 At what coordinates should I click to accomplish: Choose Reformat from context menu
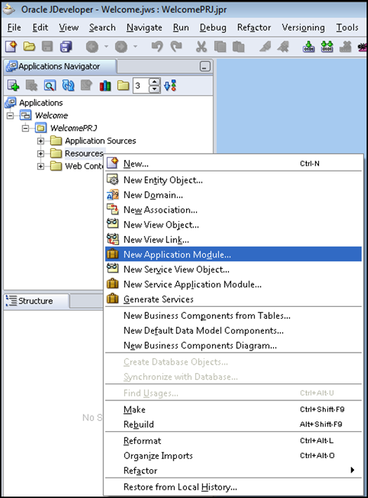click(233, 441)
